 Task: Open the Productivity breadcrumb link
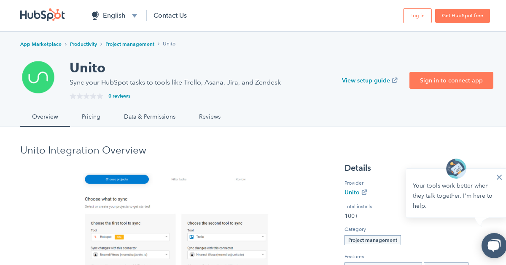click(x=83, y=44)
